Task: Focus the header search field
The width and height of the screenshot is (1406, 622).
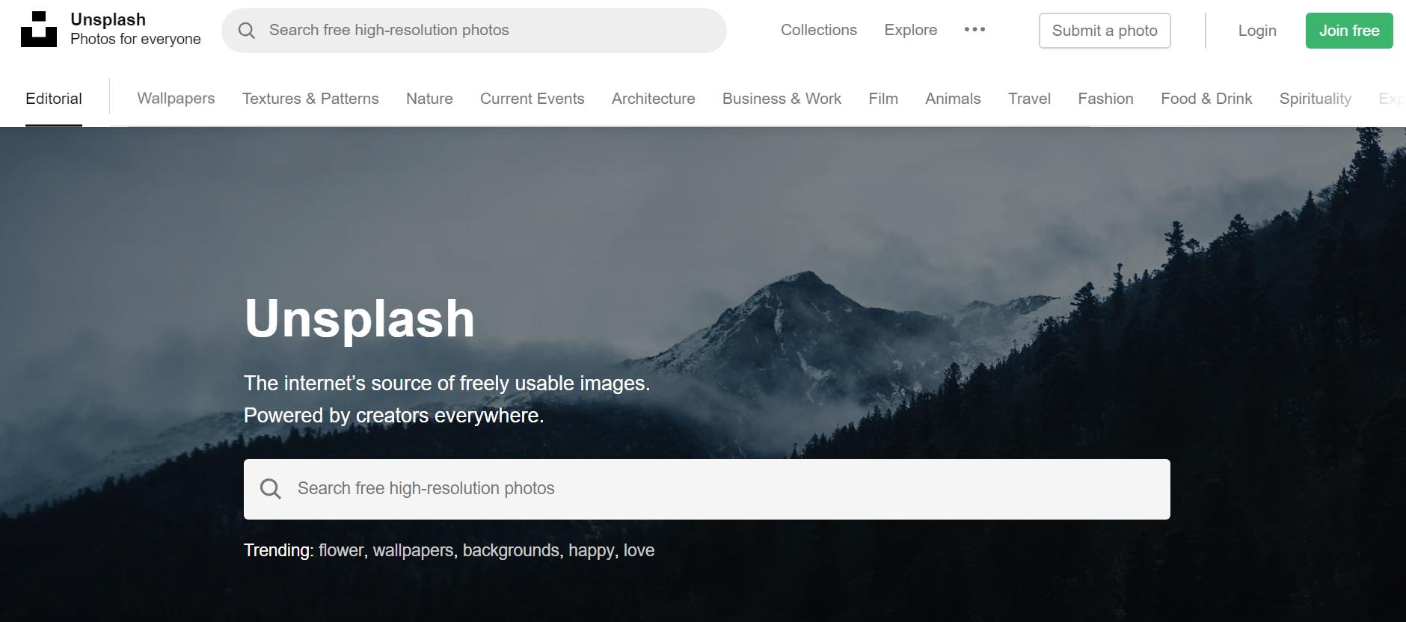Action: (x=474, y=31)
